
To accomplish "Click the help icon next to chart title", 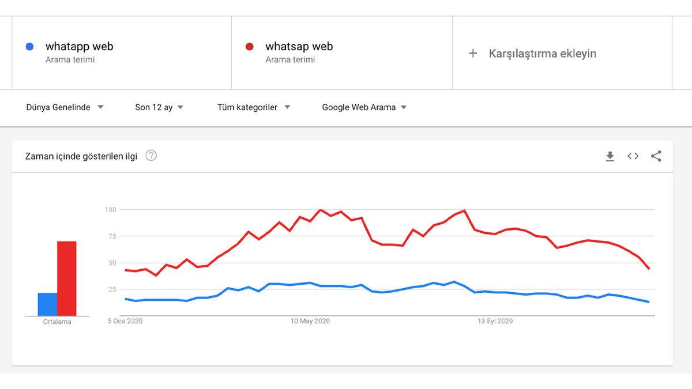I will (x=151, y=155).
